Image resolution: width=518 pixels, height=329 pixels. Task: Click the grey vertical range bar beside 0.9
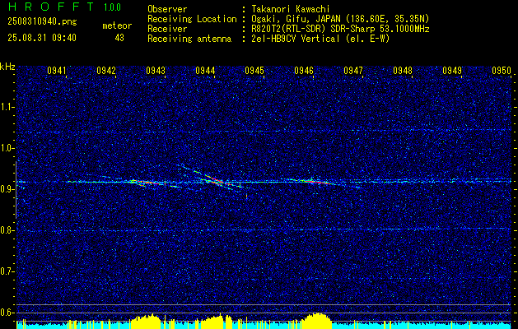click(x=16, y=190)
